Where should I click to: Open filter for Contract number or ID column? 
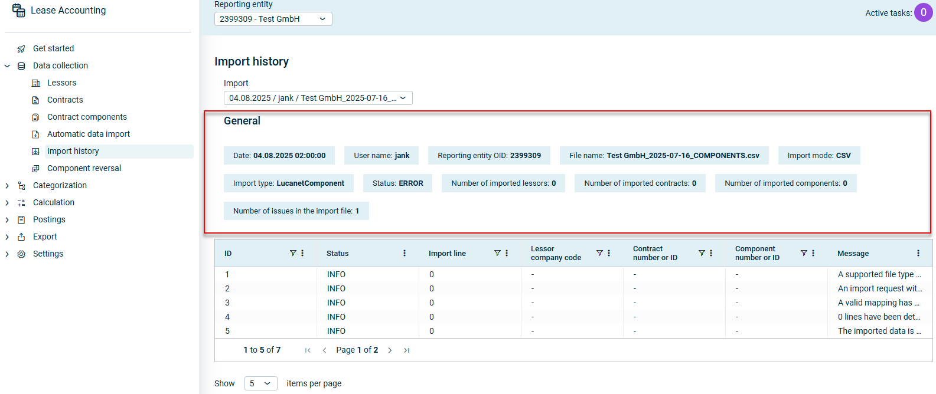702,253
